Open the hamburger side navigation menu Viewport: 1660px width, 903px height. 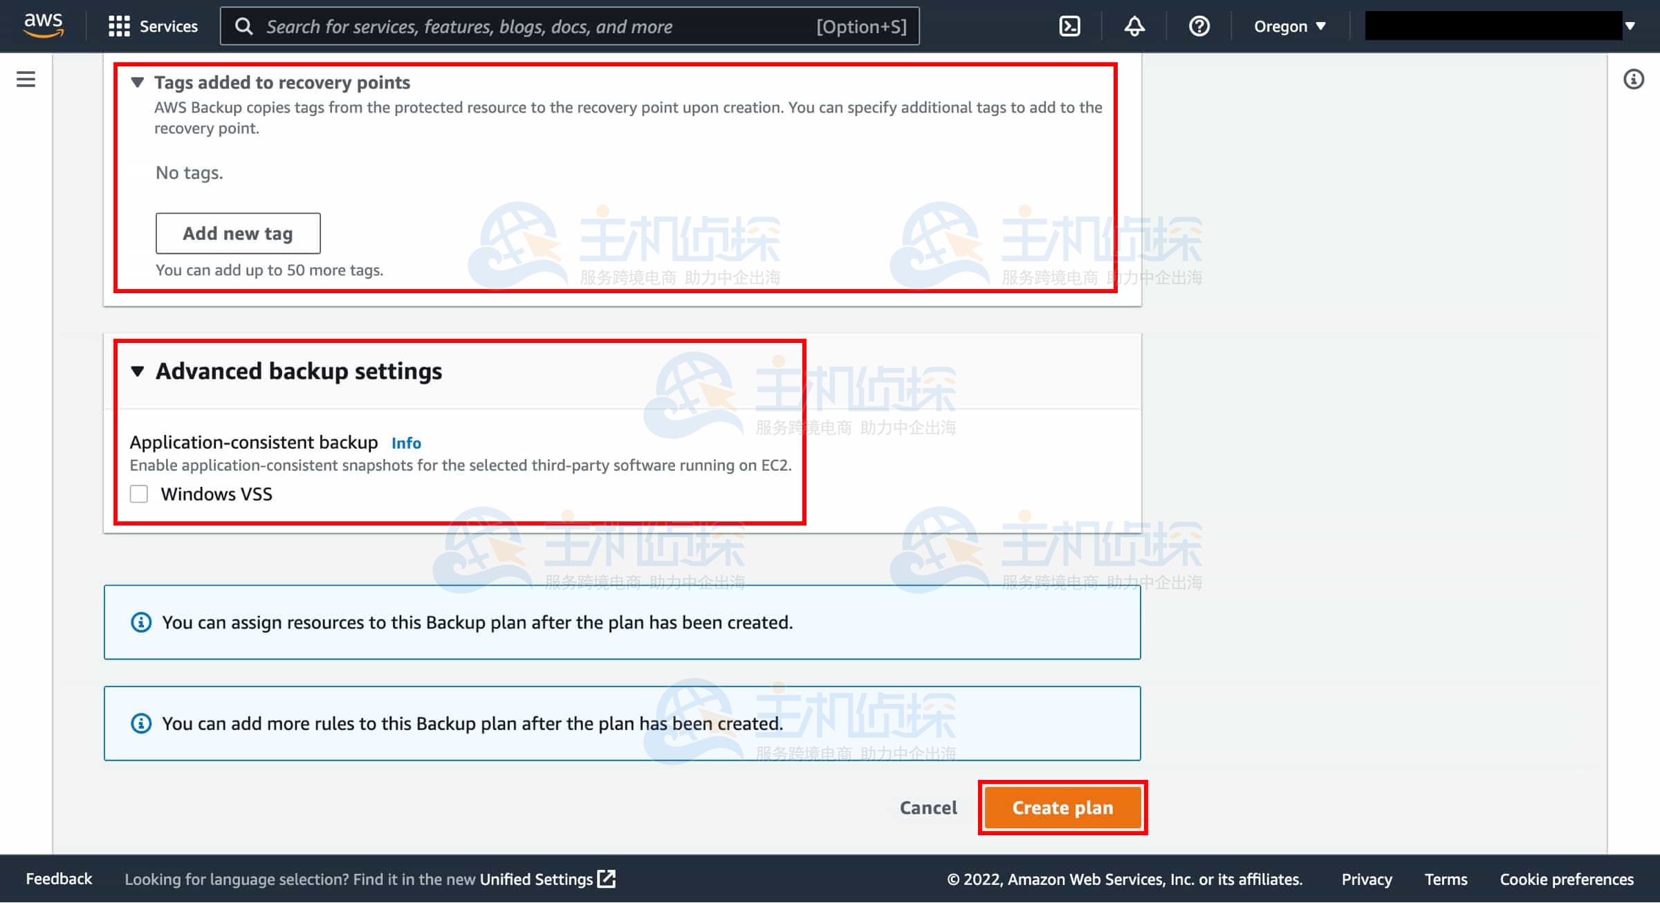[x=26, y=80]
